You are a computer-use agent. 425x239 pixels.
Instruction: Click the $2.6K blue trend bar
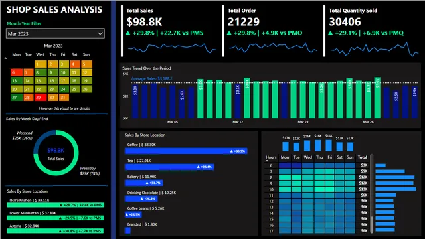(x=182, y=104)
